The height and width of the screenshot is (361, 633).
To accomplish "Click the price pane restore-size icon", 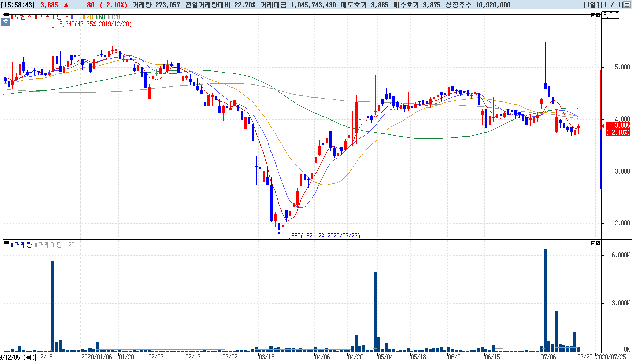I will point(593,16).
